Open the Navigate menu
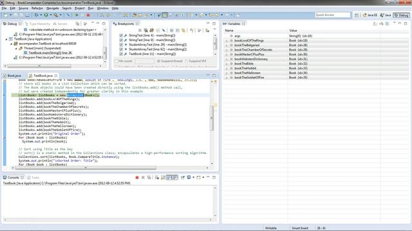Image resolution: width=412 pixels, height=231 pixels. coord(53,8)
